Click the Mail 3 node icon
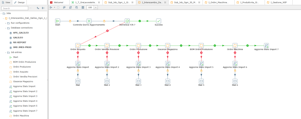This screenshot has height=119, width=301. tap(138, 81)
